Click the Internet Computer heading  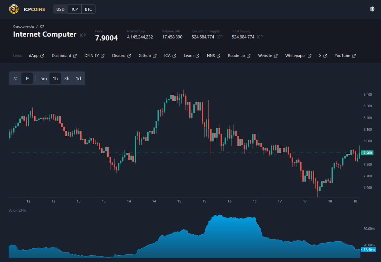click(x=45, y=34)
